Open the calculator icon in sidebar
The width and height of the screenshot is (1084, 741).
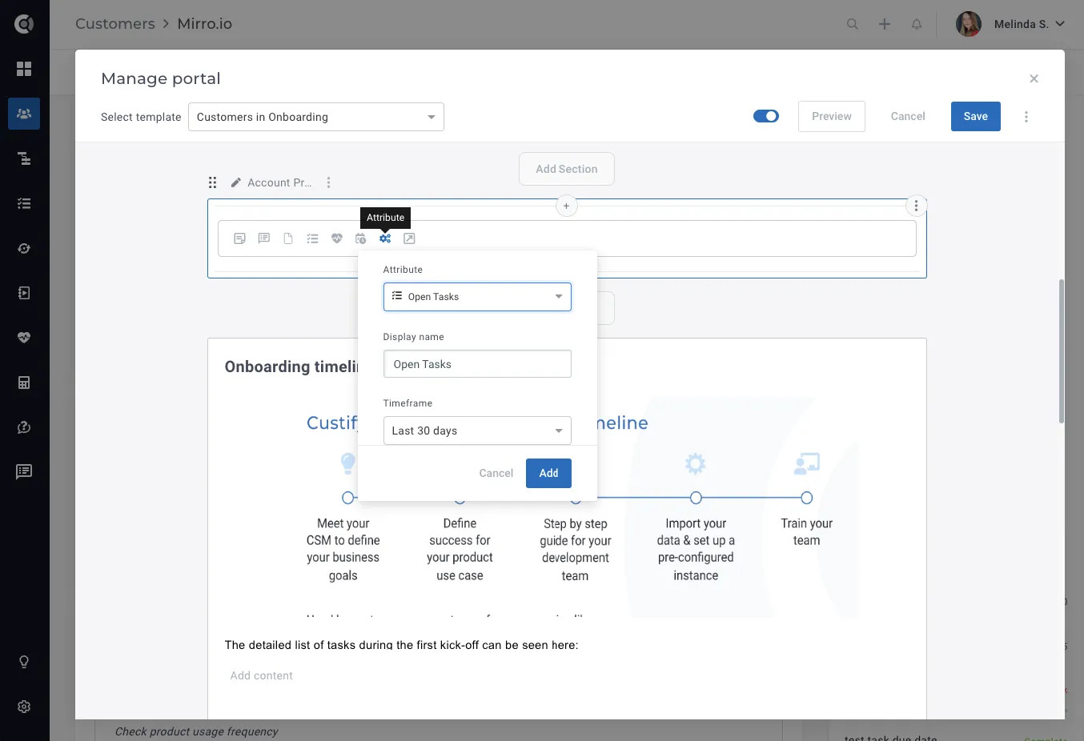tap(24, 383)
